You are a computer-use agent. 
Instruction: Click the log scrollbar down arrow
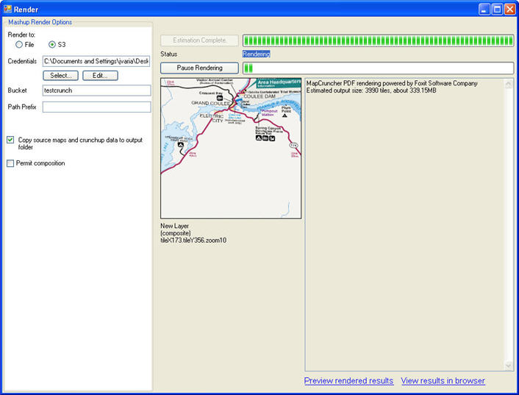(509, 366)
